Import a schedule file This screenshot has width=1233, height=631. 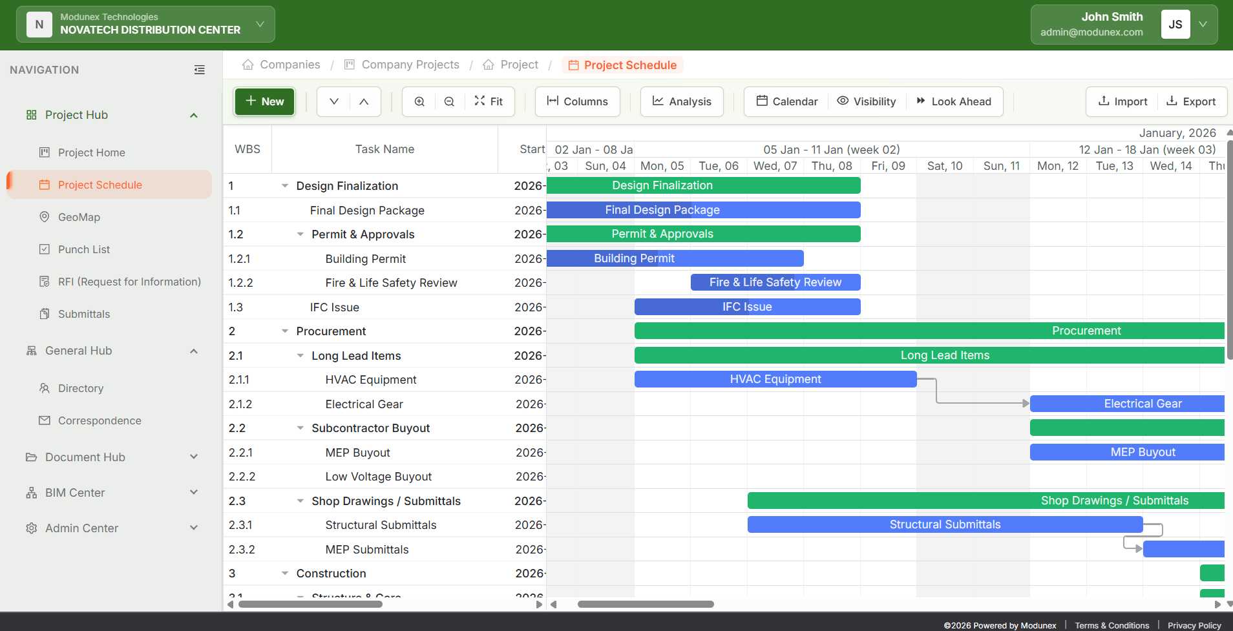pyautogui.click(x=1121, y=101)
